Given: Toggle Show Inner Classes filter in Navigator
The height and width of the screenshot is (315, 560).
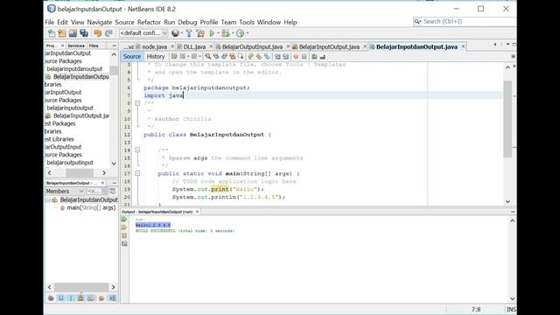Looking at the screenshot, I should click(x=91, y=297).
